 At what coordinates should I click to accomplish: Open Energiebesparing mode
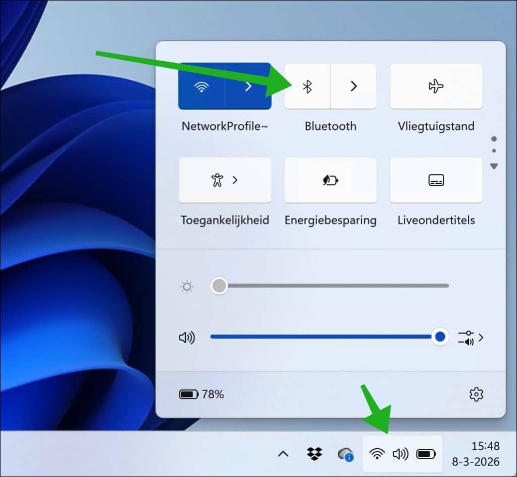click(x=330, y=180)
